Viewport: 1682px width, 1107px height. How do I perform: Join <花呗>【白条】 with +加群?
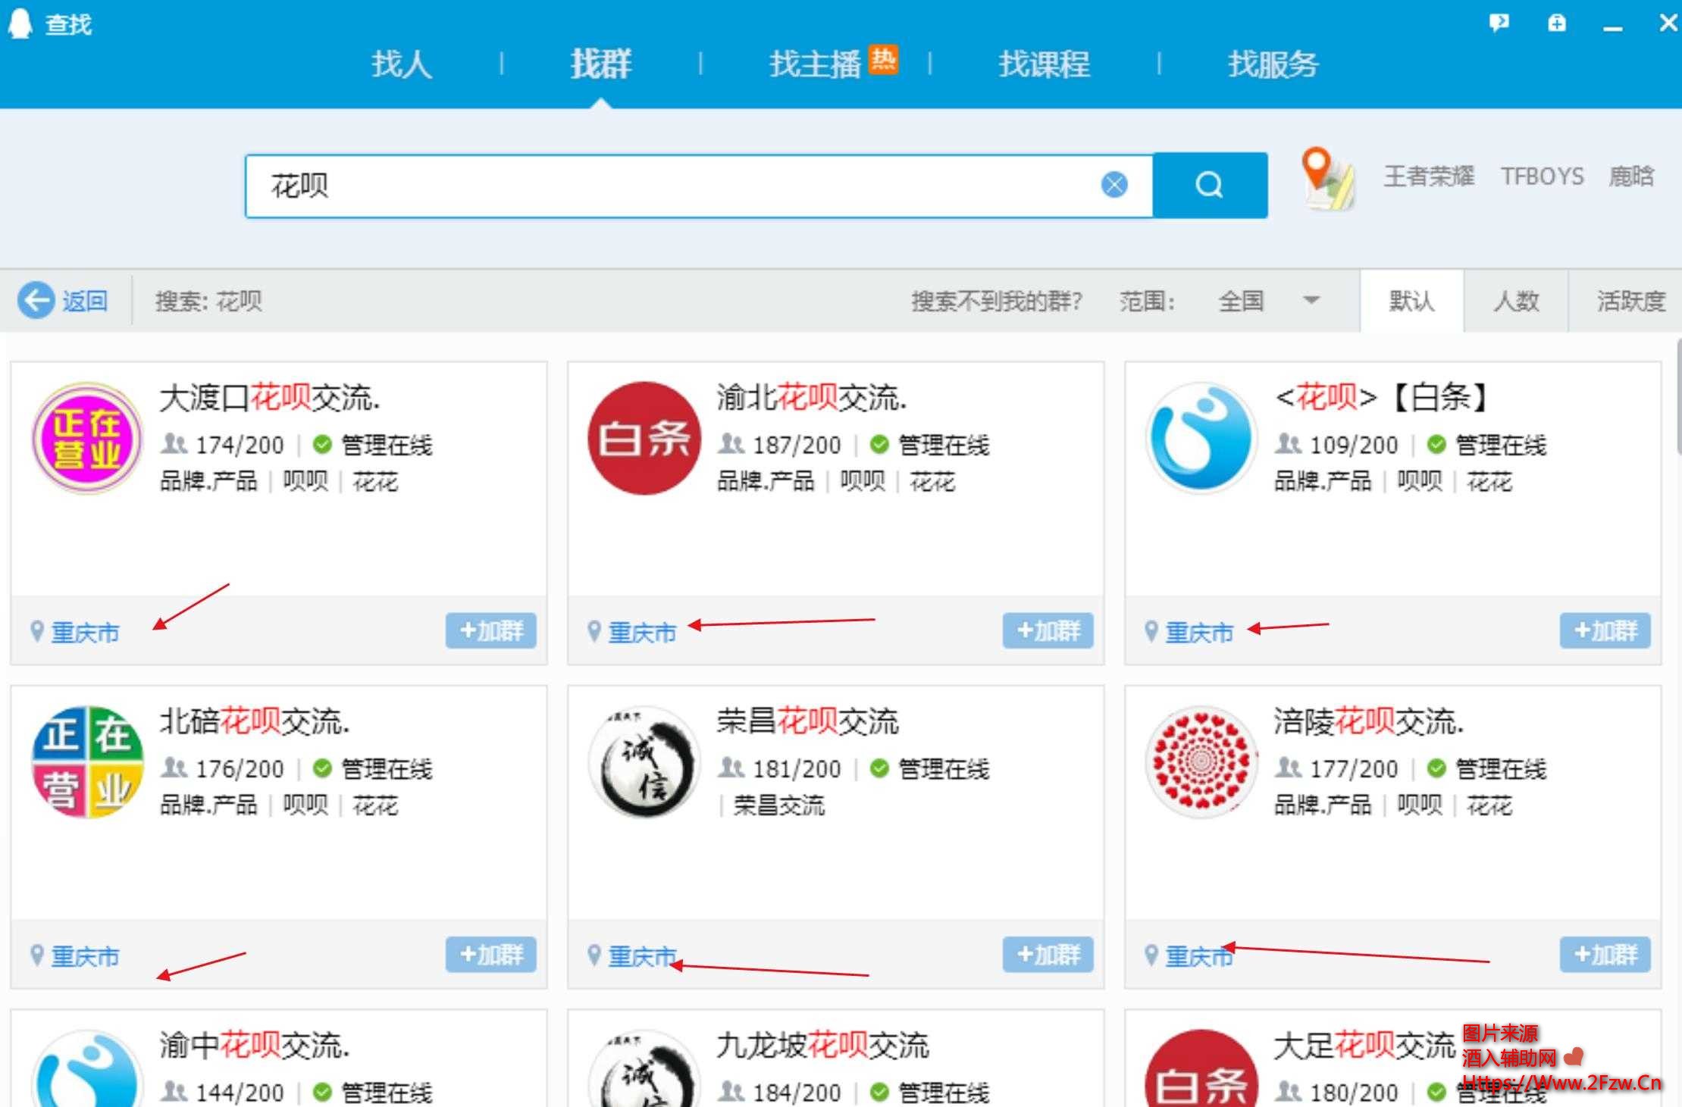[1605, 630]
